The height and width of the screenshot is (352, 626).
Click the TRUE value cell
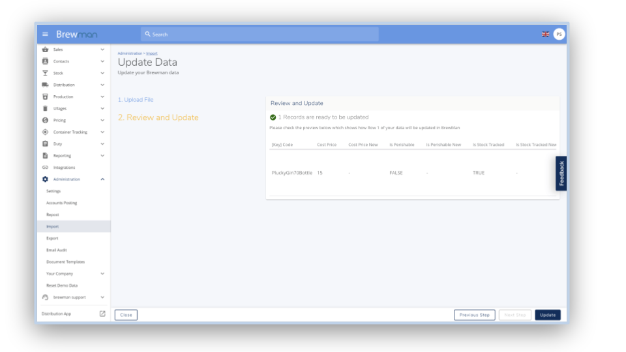pos(478,173)
